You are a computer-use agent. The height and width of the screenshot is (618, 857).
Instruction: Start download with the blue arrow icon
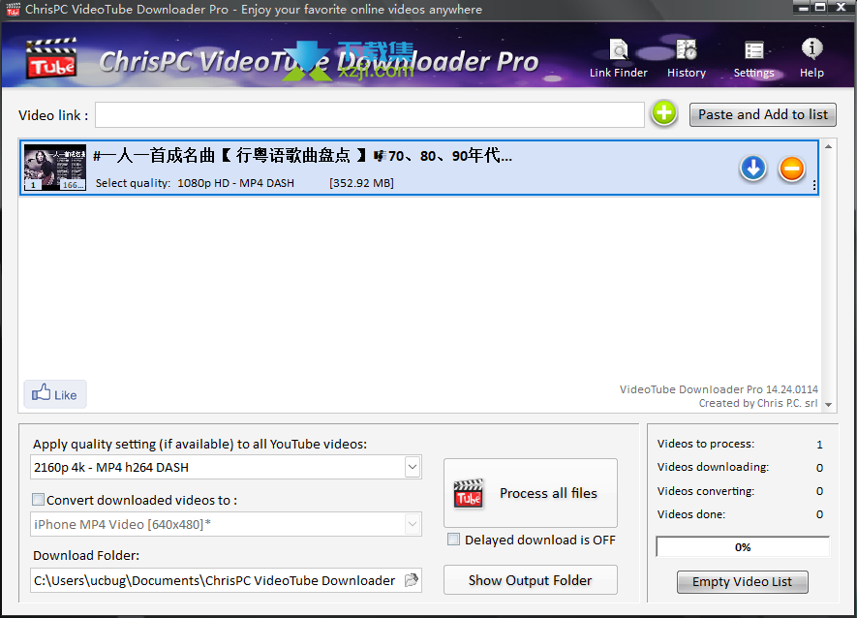click(753, 169)
